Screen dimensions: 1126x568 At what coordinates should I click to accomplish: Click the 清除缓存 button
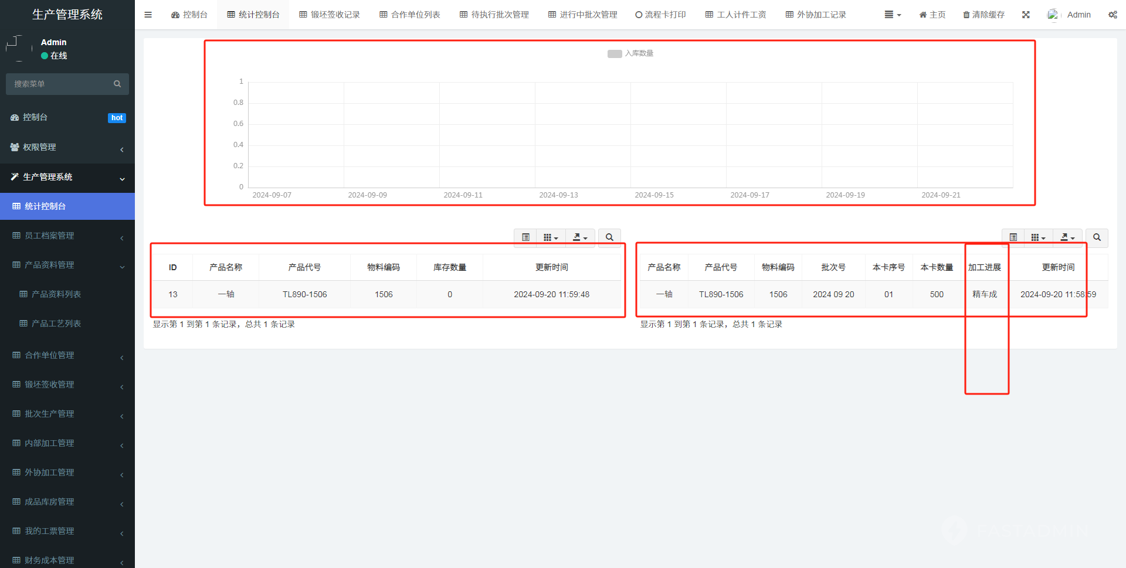click(983, 15)
